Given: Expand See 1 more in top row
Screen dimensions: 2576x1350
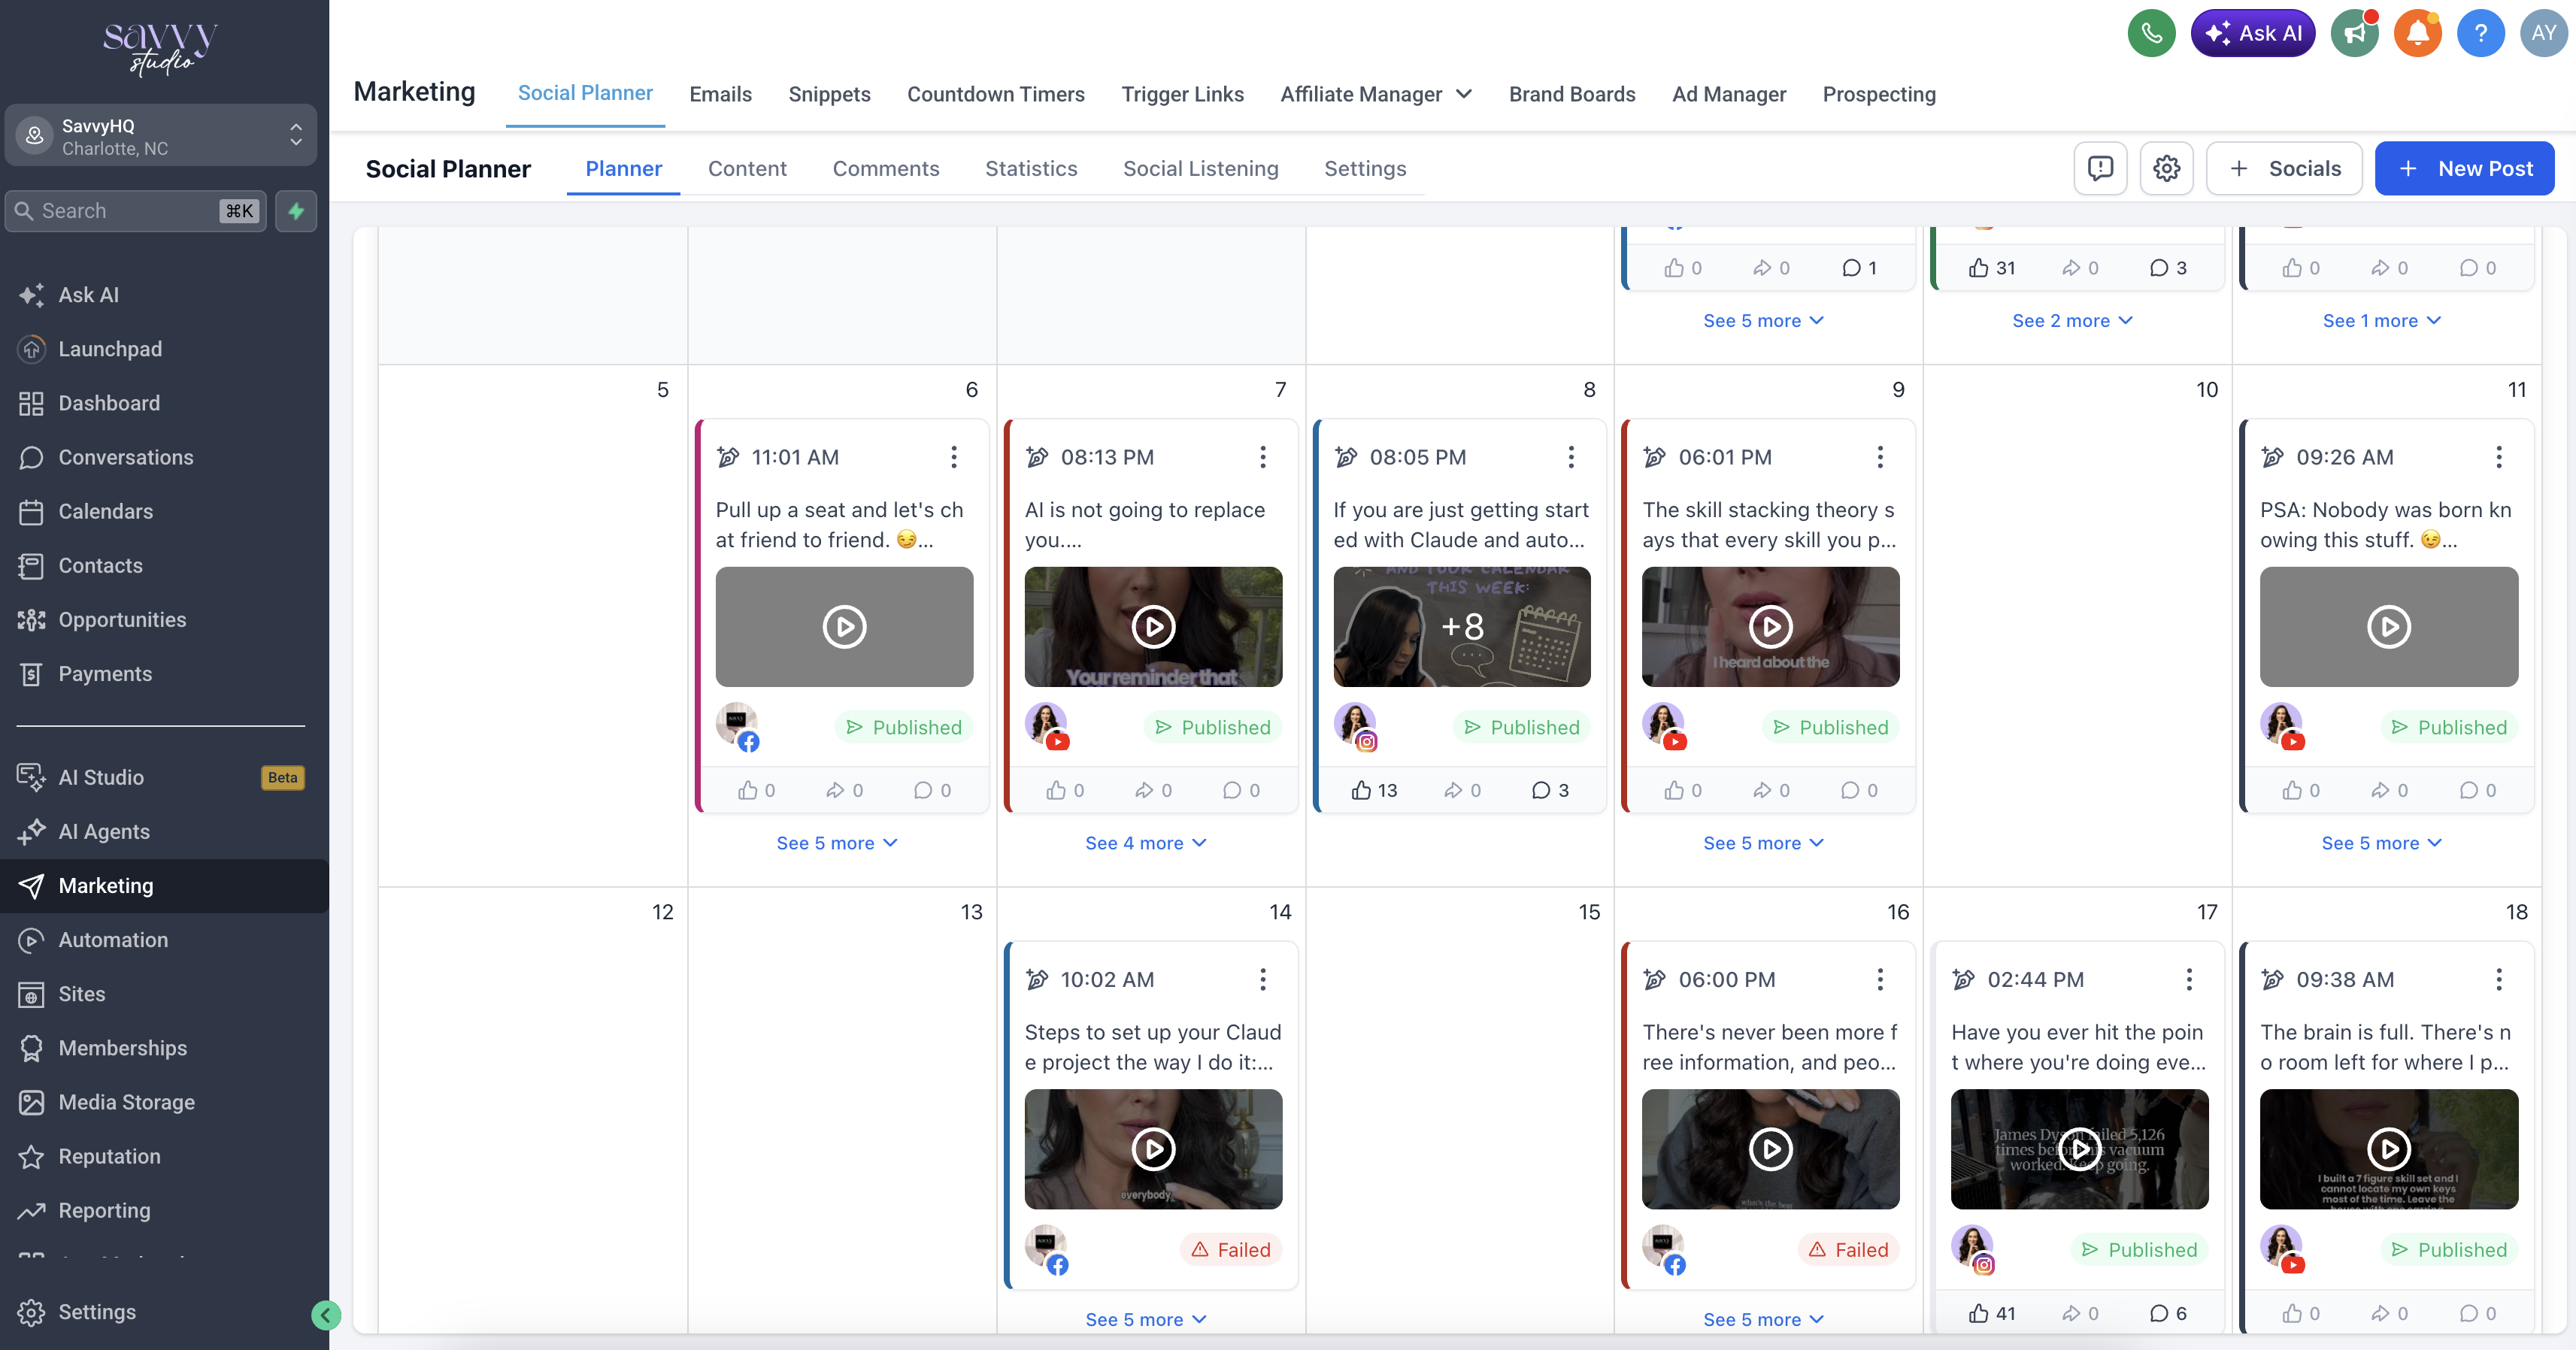Looking at the screenshot, I should pos(2382,320).
